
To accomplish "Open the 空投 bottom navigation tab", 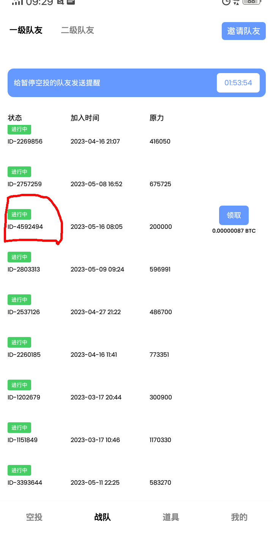I will [34, 517].
